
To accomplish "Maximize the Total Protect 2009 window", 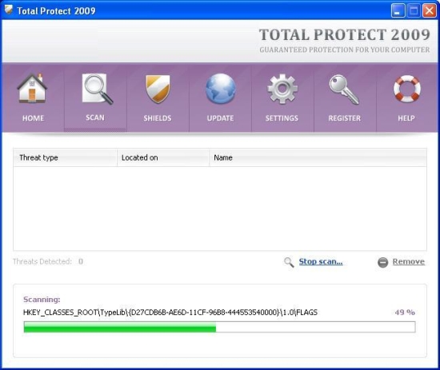I will click(414, 10).
